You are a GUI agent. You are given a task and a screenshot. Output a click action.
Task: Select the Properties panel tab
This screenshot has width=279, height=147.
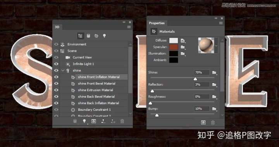[157, 23]
